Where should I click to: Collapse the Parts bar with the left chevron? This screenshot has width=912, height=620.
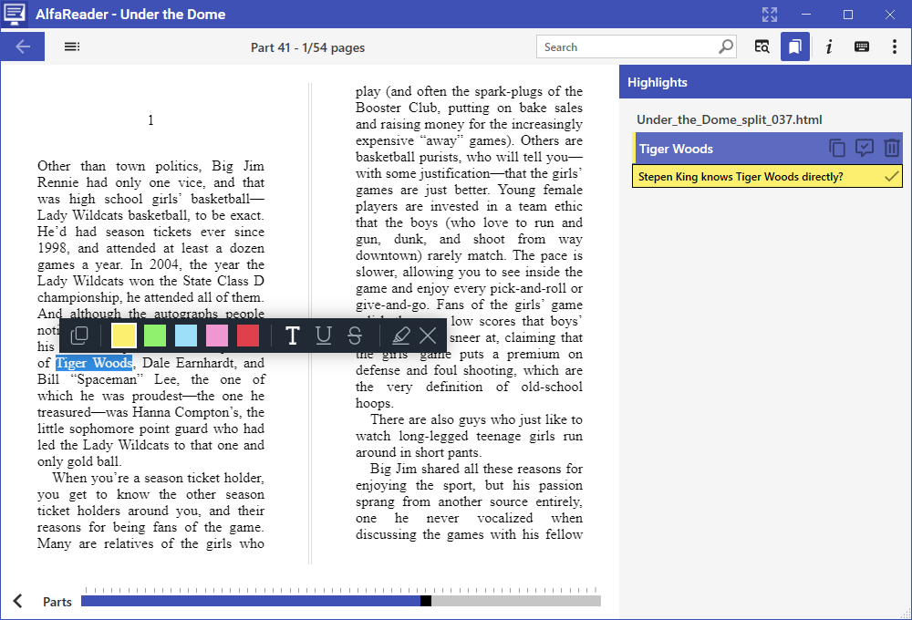[16, 601]
